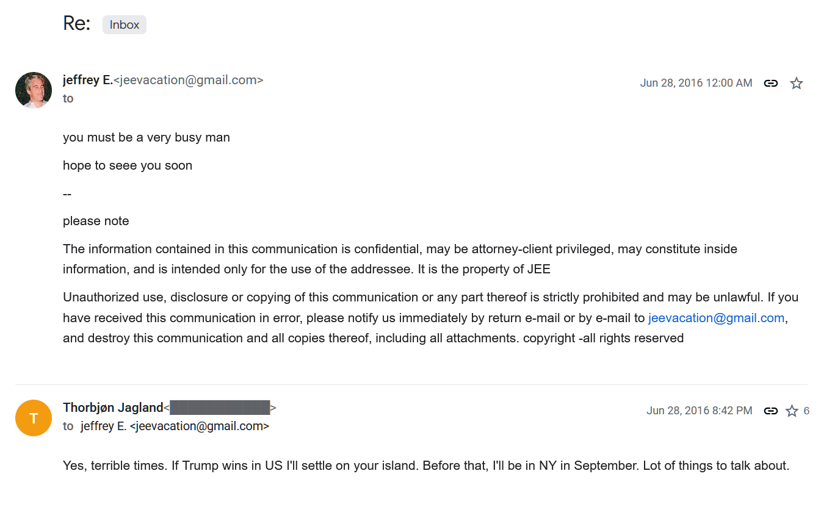Click Thorbjøn Jagland's redacted email address
Viewport: 821px width, 529px height.
pyautogui.click(x=220, y=408)
